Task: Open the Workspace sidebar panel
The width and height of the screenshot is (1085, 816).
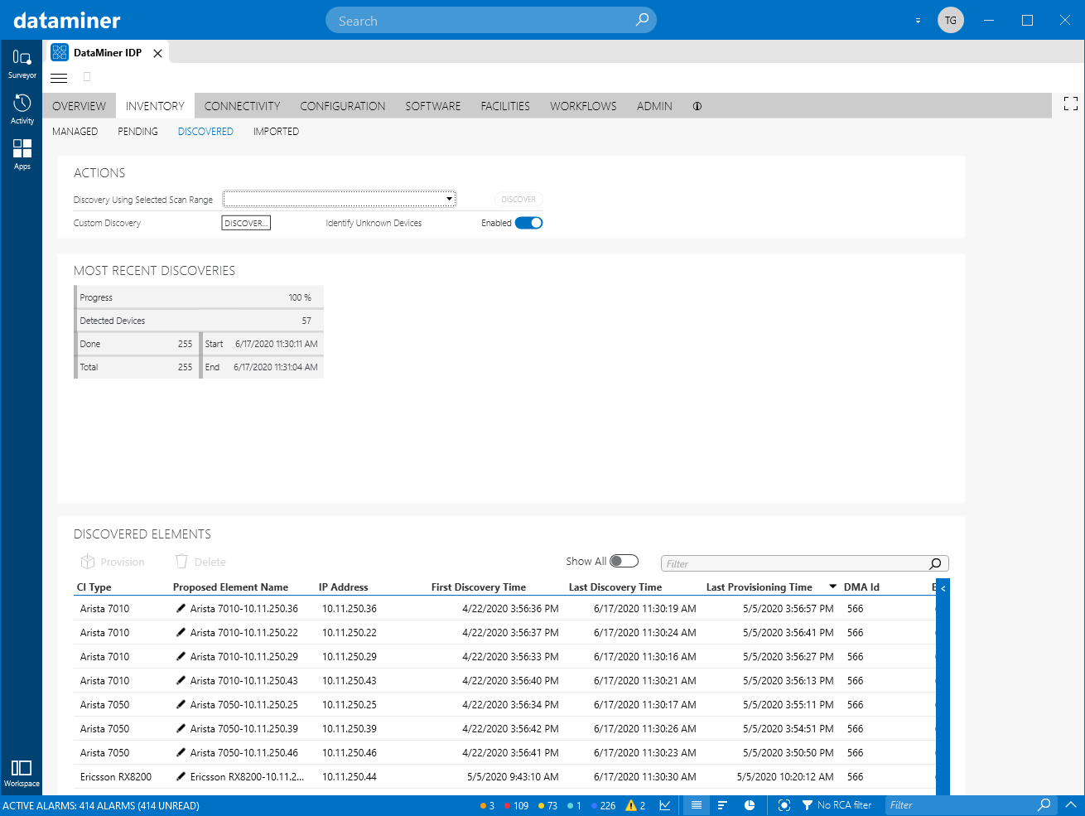Action: coord(22,773)
